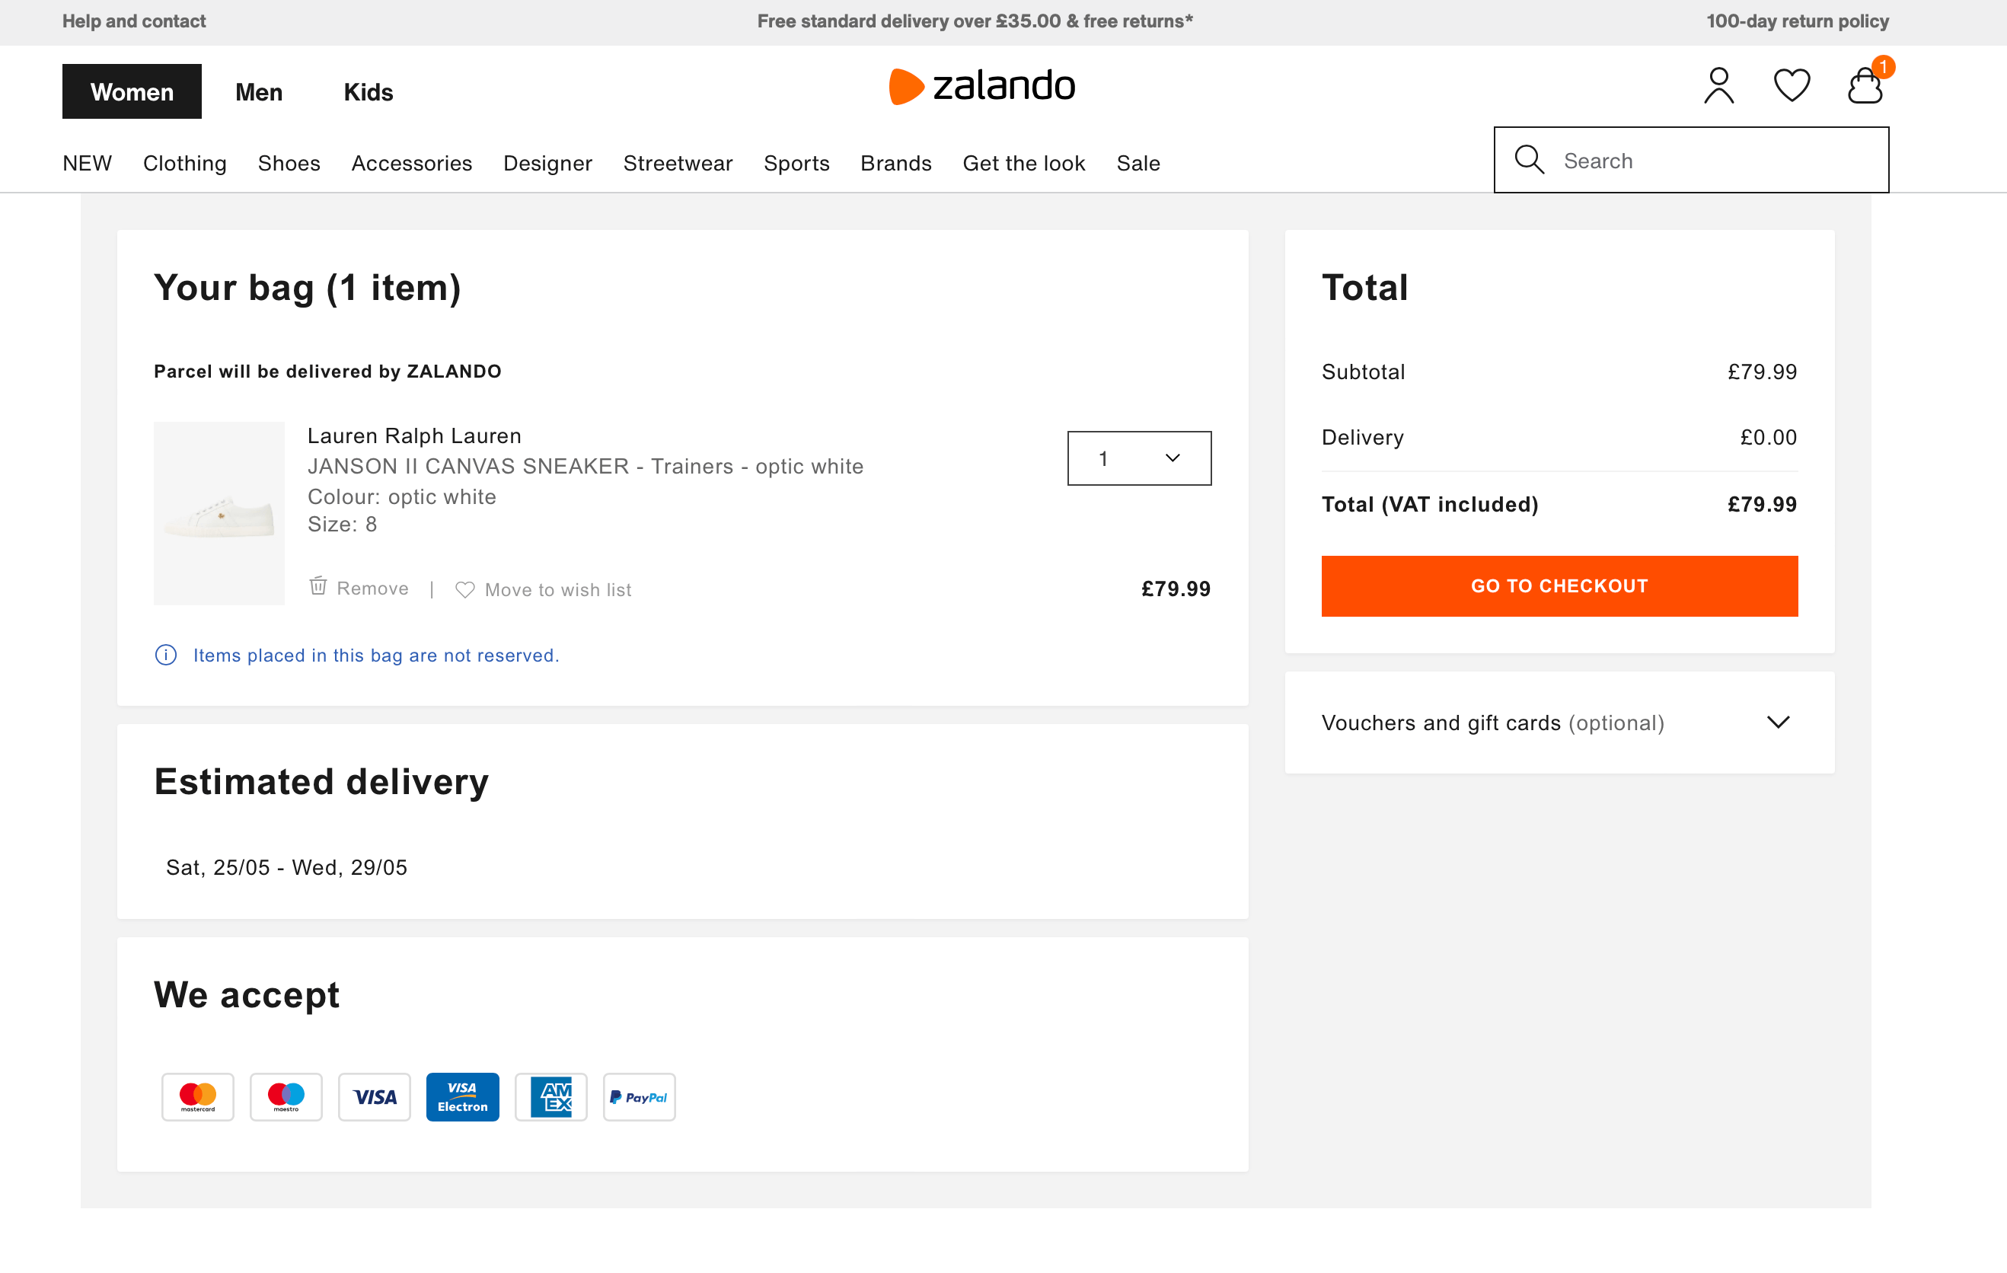This screenshot has width=2007, height=1273.
Task: Click the GO TO CHECKOUT button
Action: click(1559, 586)
